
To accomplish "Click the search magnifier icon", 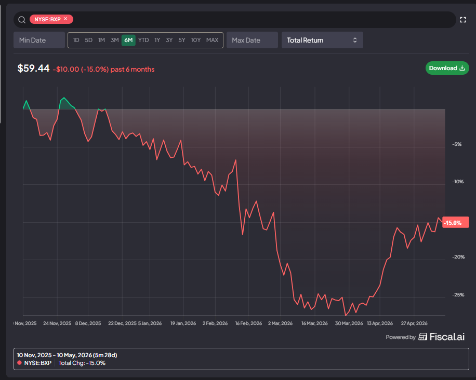I will [21, 20].
